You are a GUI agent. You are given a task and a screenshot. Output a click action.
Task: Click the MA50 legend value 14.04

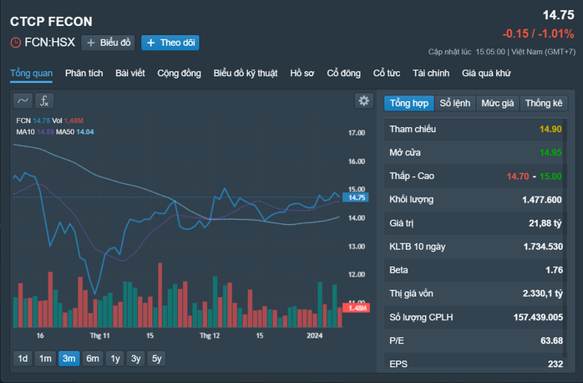pyautogui.click(x=85, y=132)
